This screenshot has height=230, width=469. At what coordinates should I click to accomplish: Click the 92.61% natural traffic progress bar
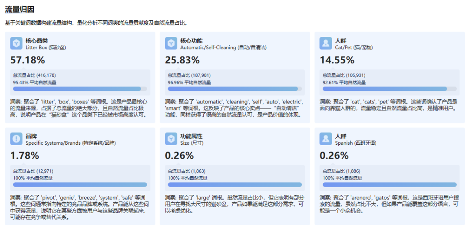click(390, 89)
